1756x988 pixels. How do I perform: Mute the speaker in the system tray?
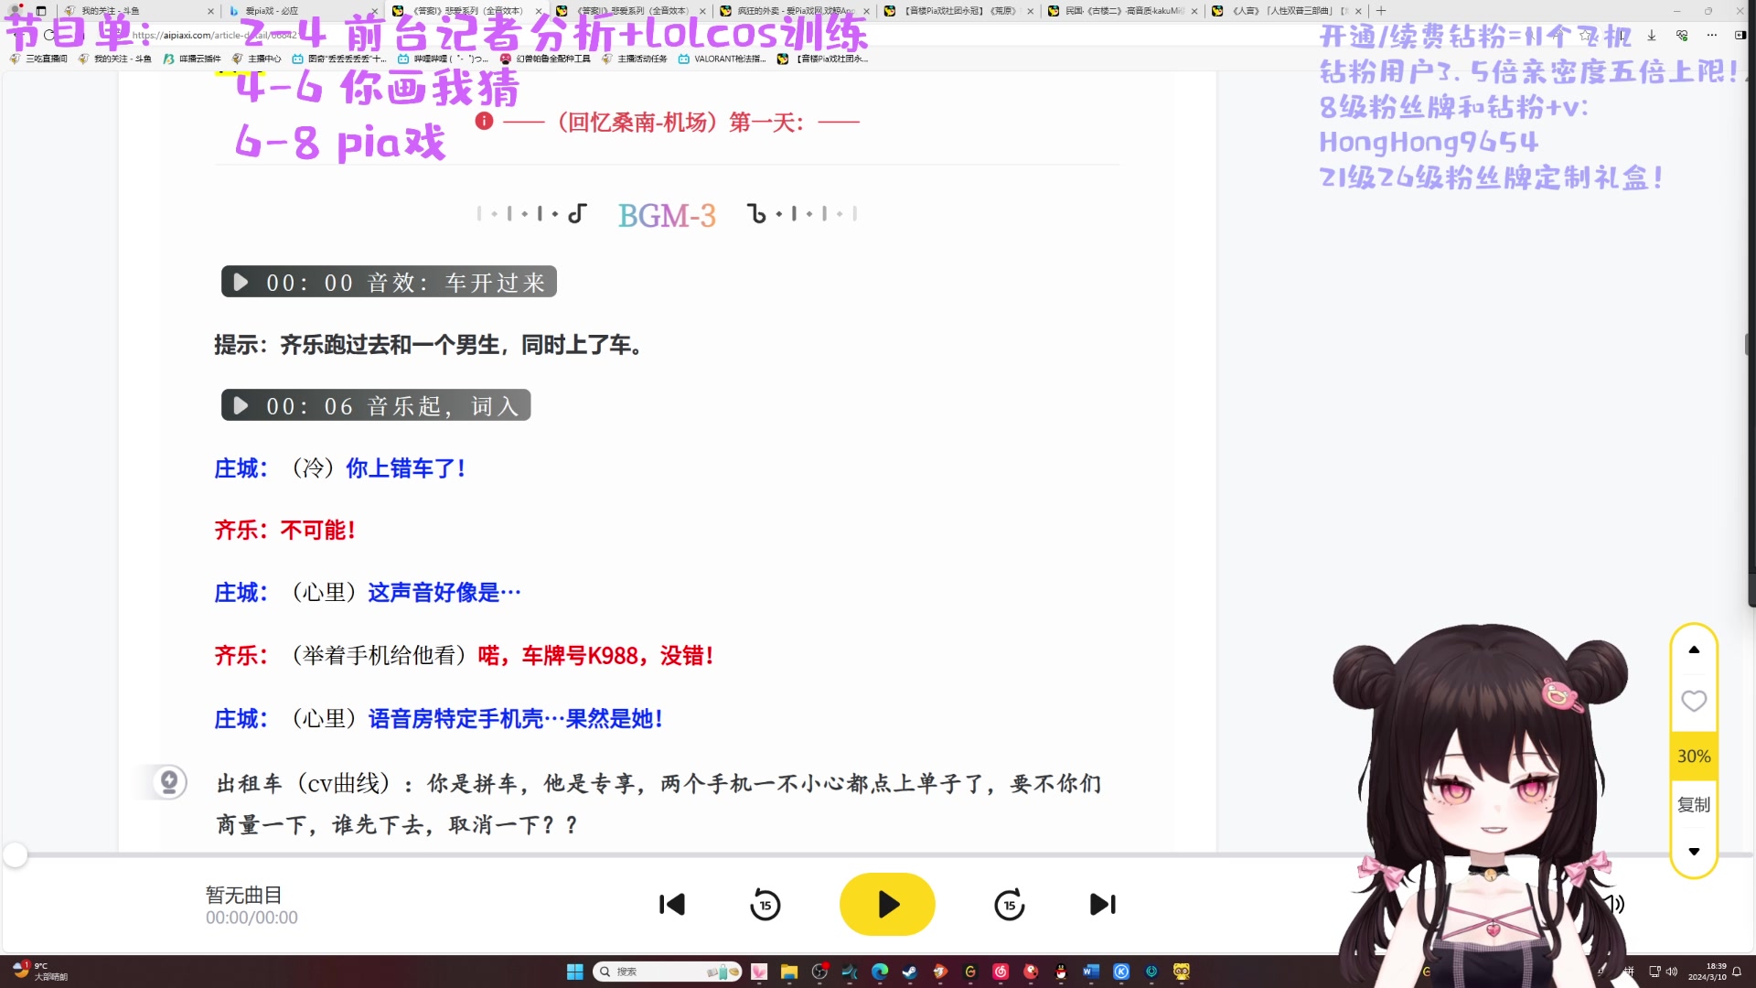pyautogui.click(x=1672, y=972)
